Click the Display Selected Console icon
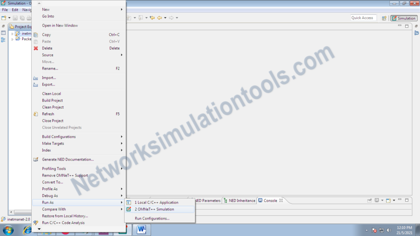 pyautogui.click(x=377, y=201)
